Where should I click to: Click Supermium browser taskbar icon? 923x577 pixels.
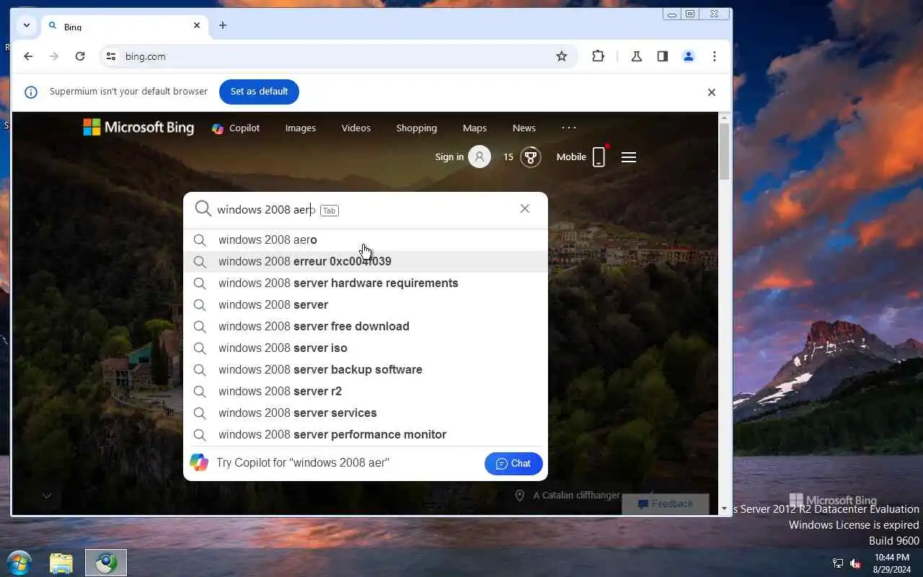tap(106, 563)
